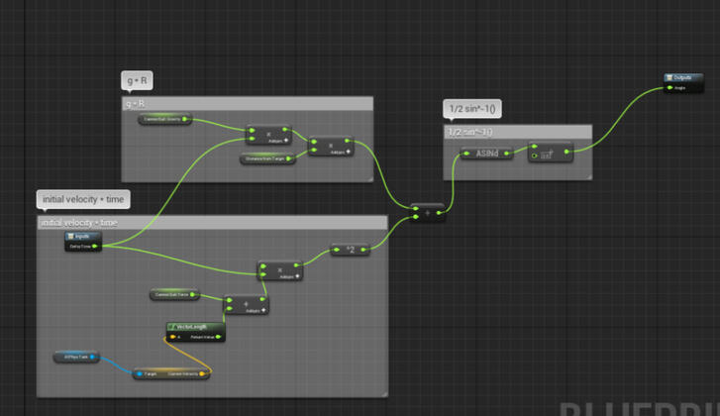Select the ASINd node
The height and width of the screenshot is (416, 720).
(x=486, y=154)
